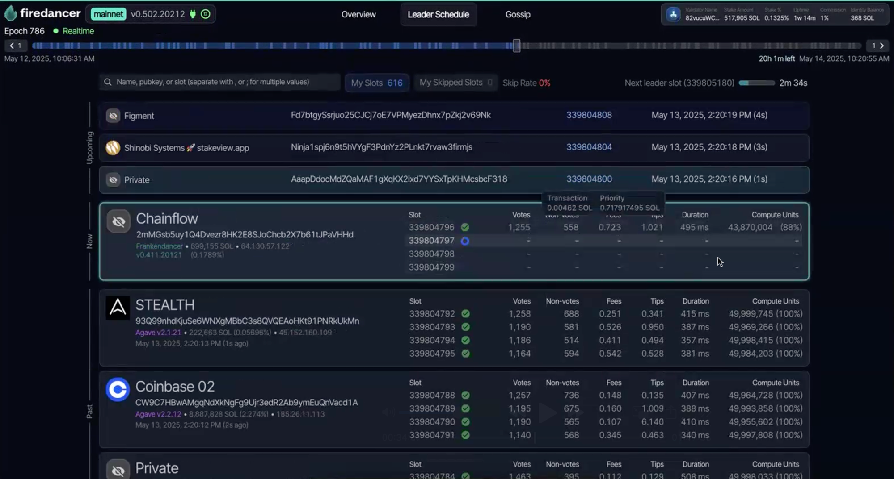Open slot link 339804800
The width and height of the screenshot is (894, 479).
[x=589, y=179]
